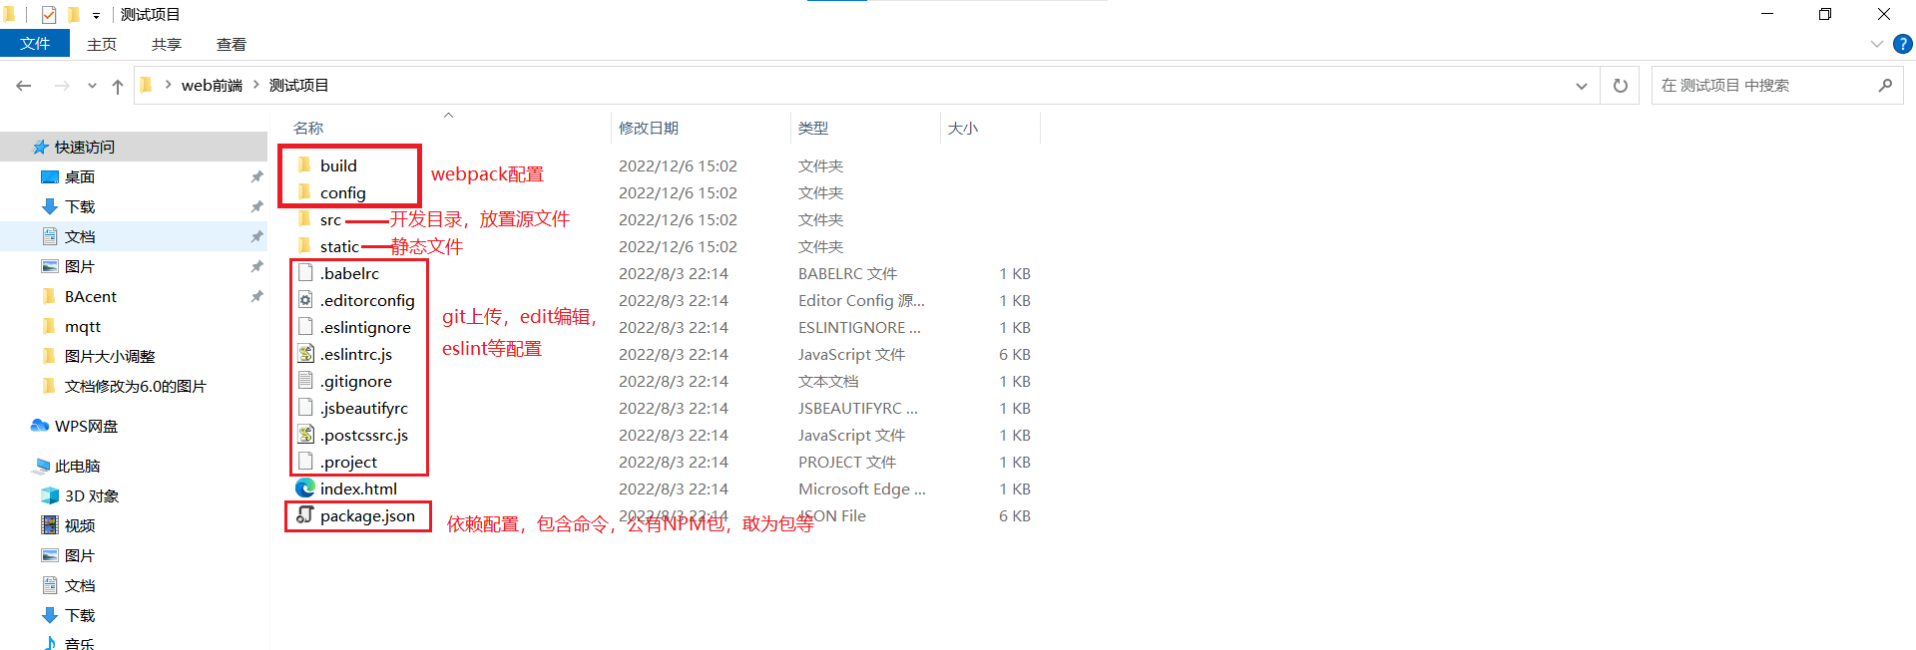Click the Back navigation arrow
The height and width of the screenshot is (650, 1916).
click(x=24, y=86)
